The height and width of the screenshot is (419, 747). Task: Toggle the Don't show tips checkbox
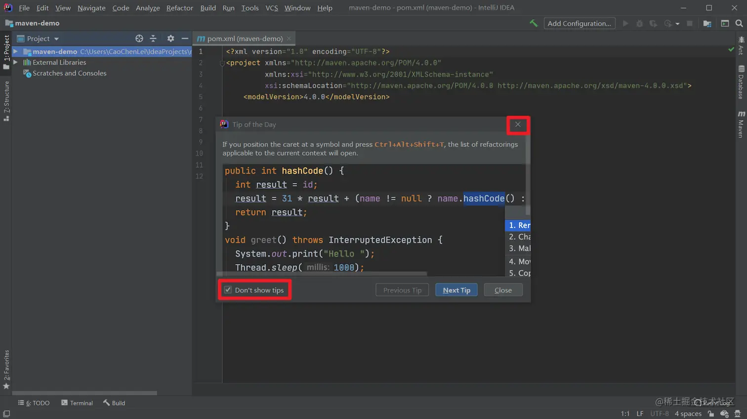click(x=228, y=290)
